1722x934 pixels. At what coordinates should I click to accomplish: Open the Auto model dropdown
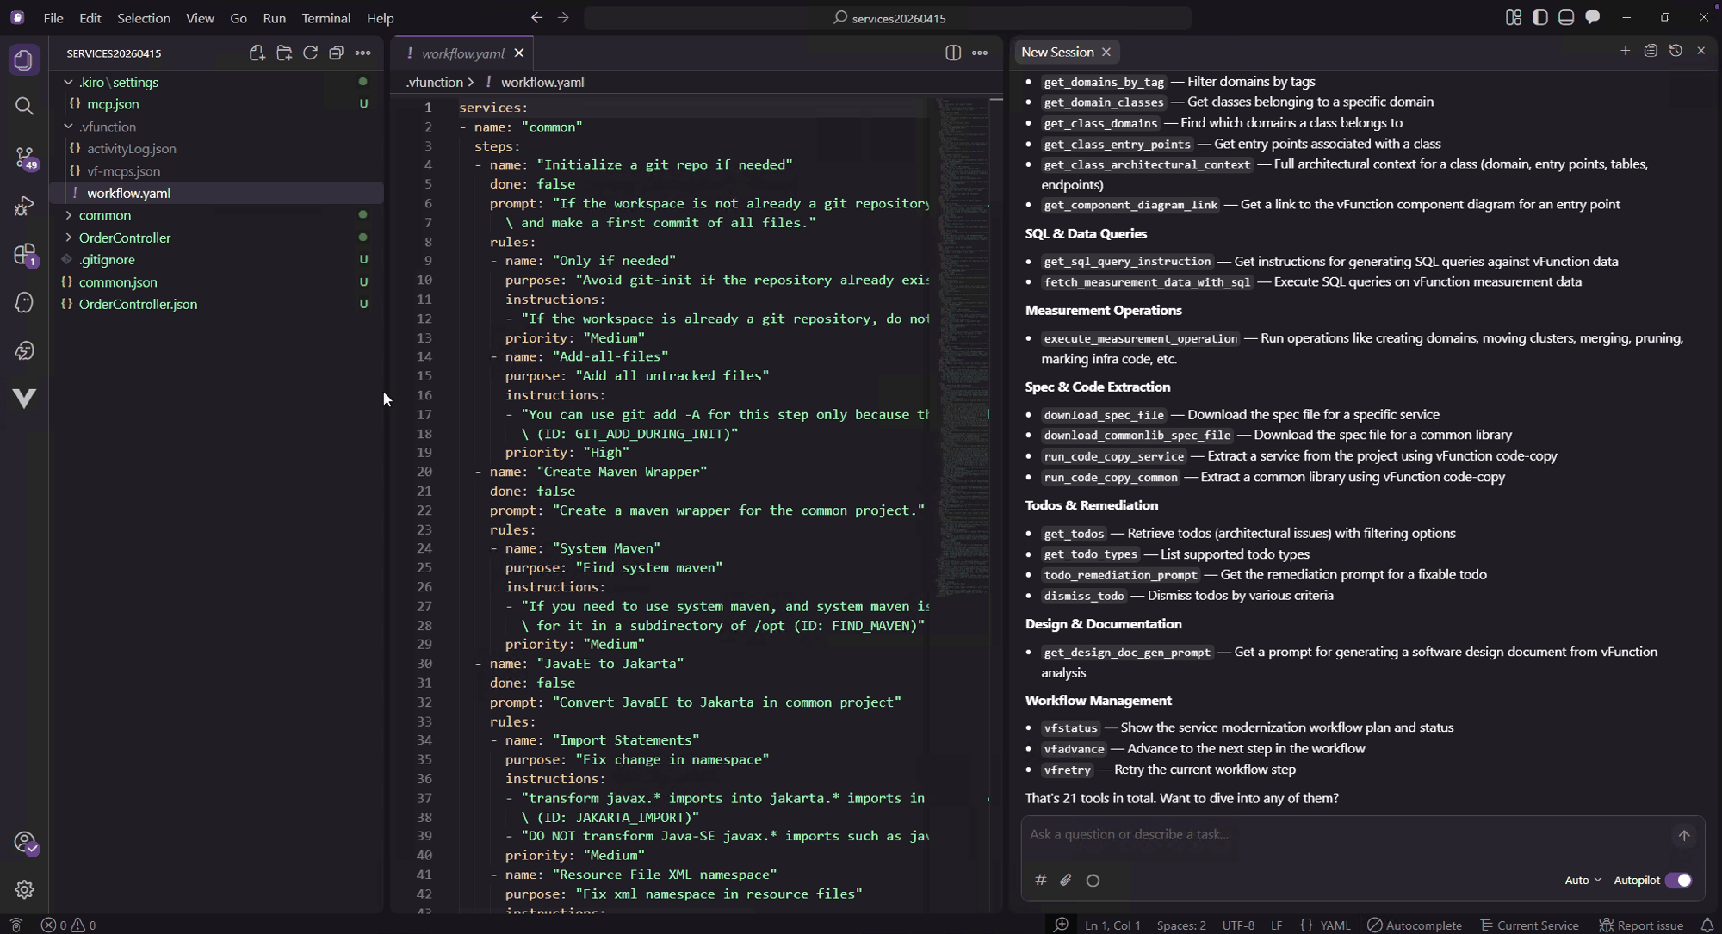click(1583, 880)
